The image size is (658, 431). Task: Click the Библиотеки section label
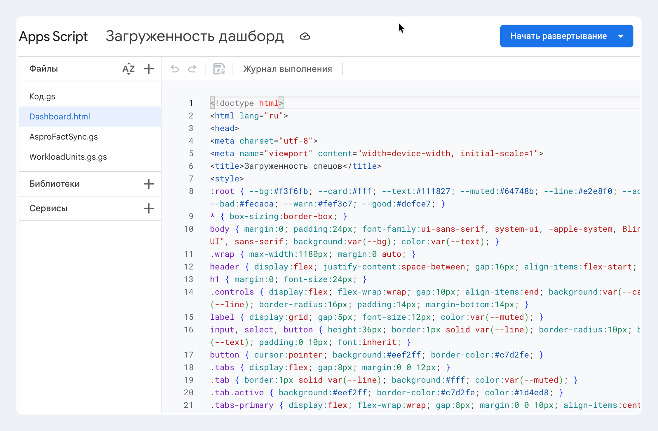55,184
